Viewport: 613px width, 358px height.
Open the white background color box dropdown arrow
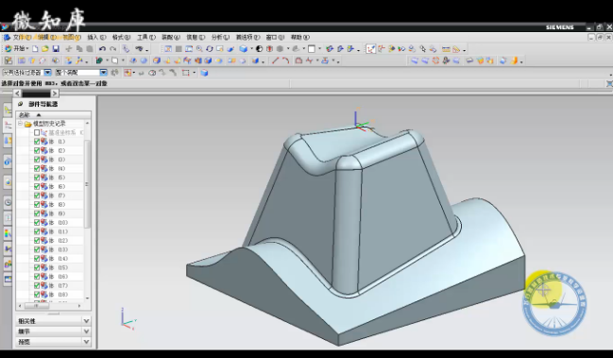coord(319,49)
